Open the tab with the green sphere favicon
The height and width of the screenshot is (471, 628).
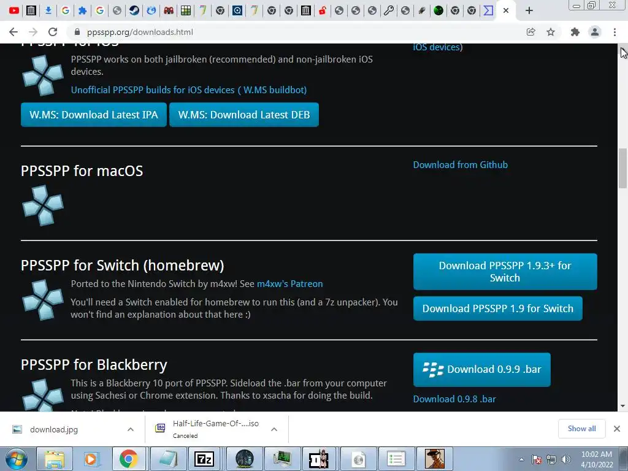tap(438, 10)
